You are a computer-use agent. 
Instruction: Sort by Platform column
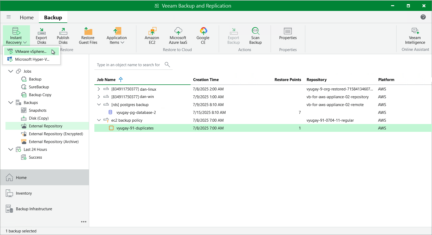386,80
